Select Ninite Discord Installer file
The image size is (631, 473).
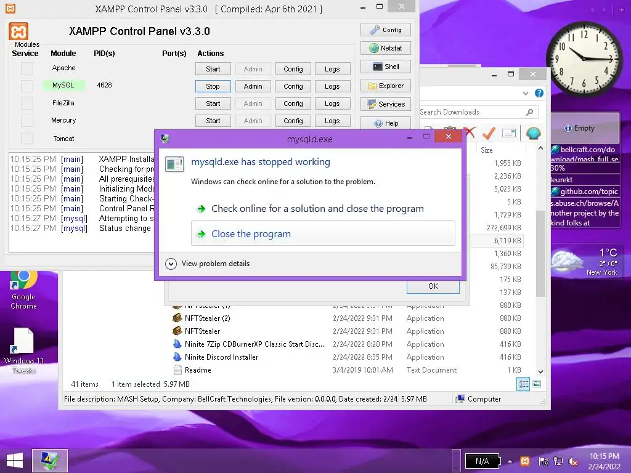pos(221,357)
